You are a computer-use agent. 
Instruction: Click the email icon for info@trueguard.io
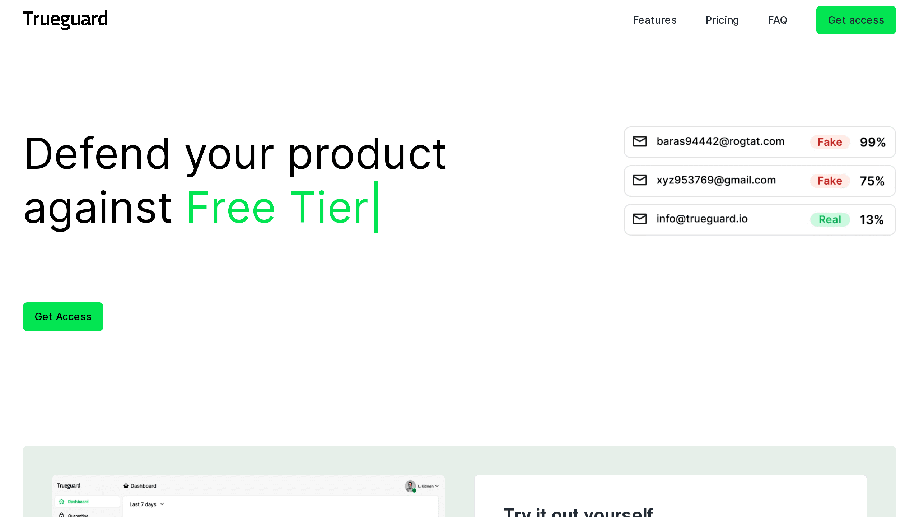(x=639, y=218)
